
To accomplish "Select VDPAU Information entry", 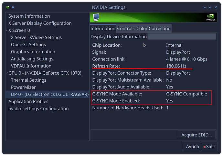I will coord(31,66).
